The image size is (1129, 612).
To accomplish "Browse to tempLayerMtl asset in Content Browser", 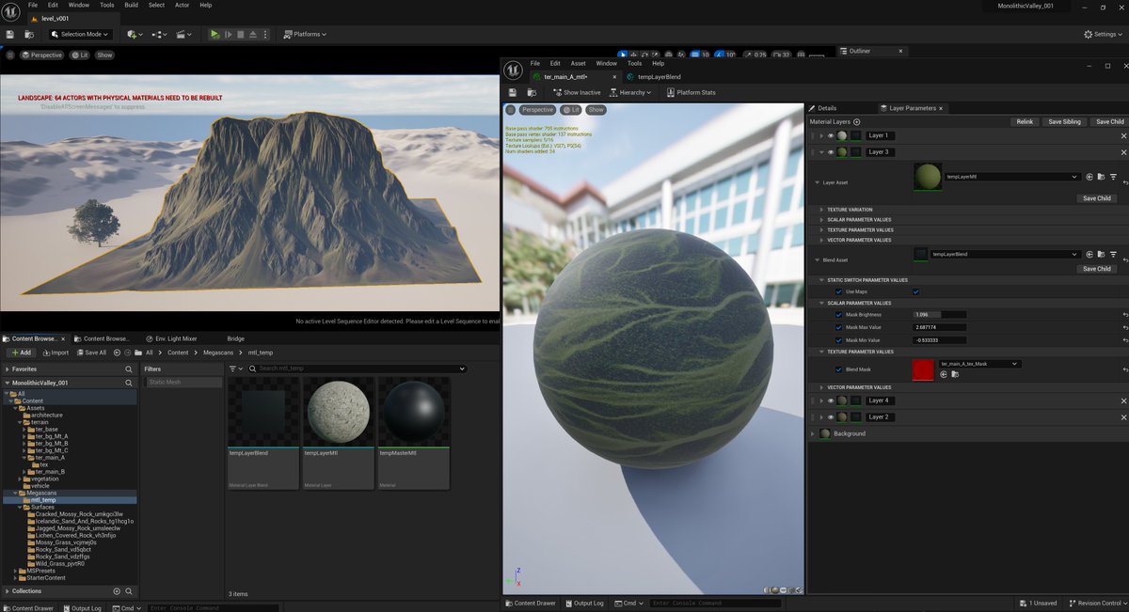I will pyautogui.click(x=1102, y=177).
